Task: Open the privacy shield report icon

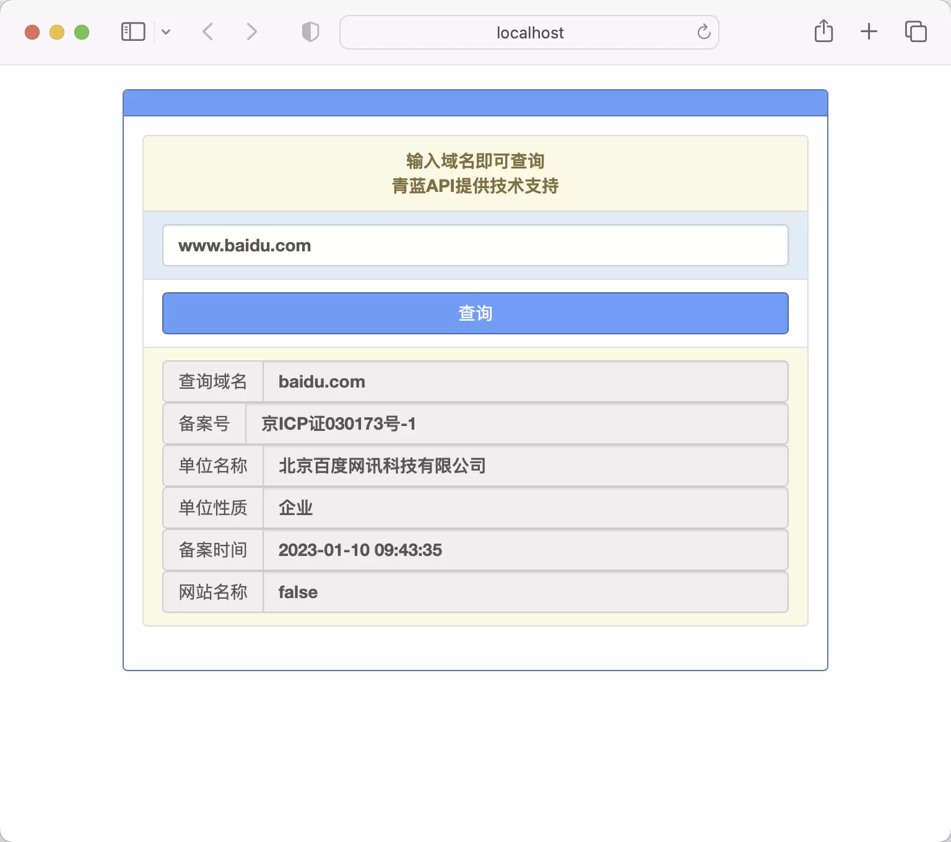Action: click(x=310, y=32)
